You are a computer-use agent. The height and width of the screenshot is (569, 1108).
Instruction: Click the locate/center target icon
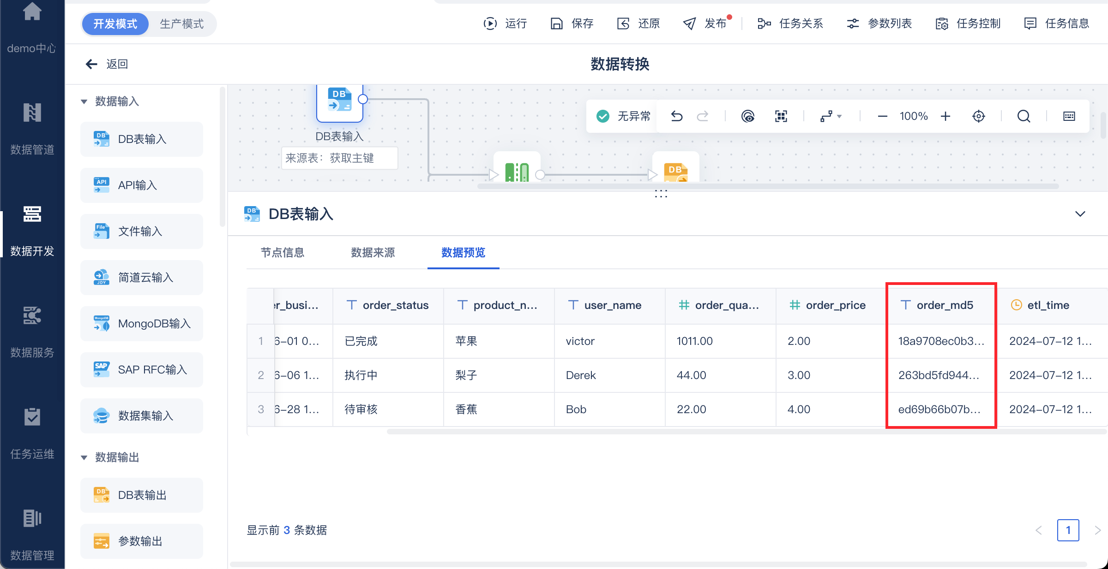click(978, 116)
